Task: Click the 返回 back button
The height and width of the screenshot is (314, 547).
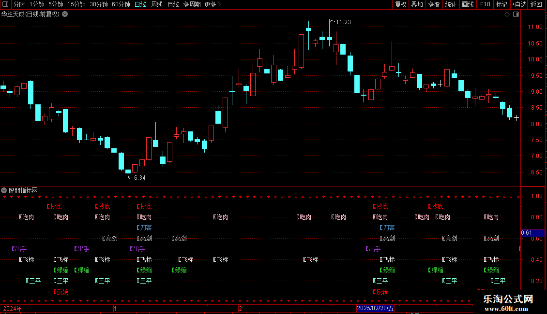Action: pos(536,4)
